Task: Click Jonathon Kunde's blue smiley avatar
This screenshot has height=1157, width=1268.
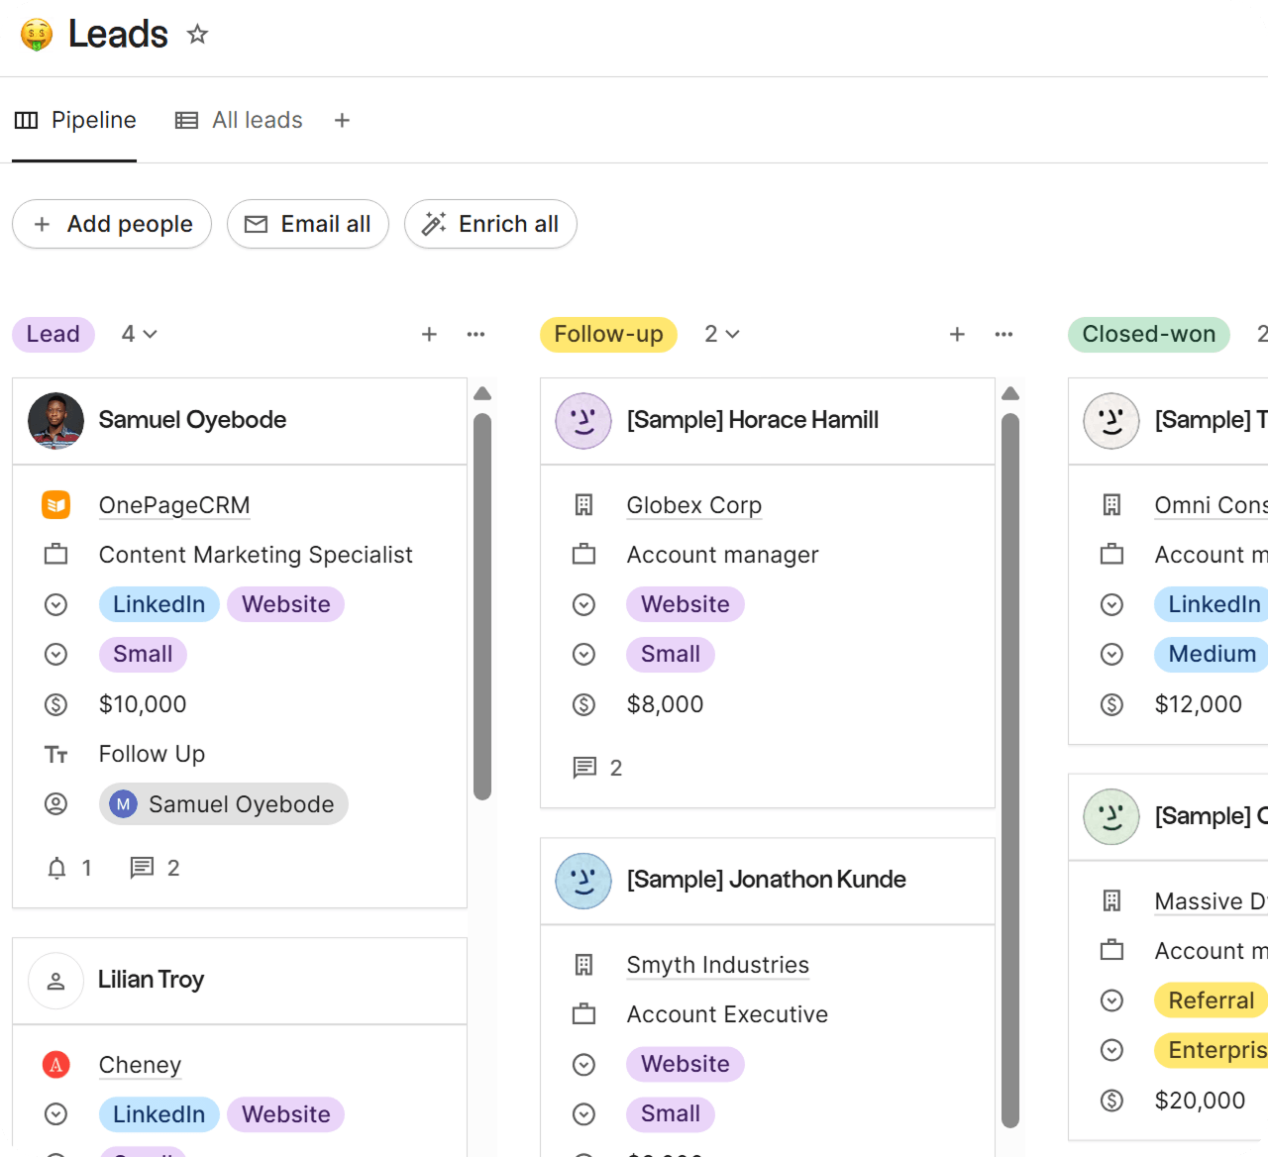Action: click(583, 881)
